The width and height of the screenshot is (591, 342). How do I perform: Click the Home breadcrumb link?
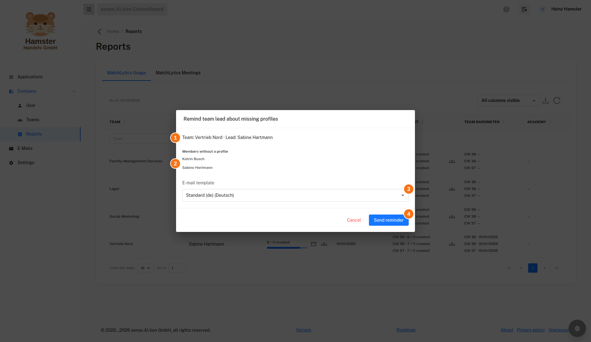113,31
